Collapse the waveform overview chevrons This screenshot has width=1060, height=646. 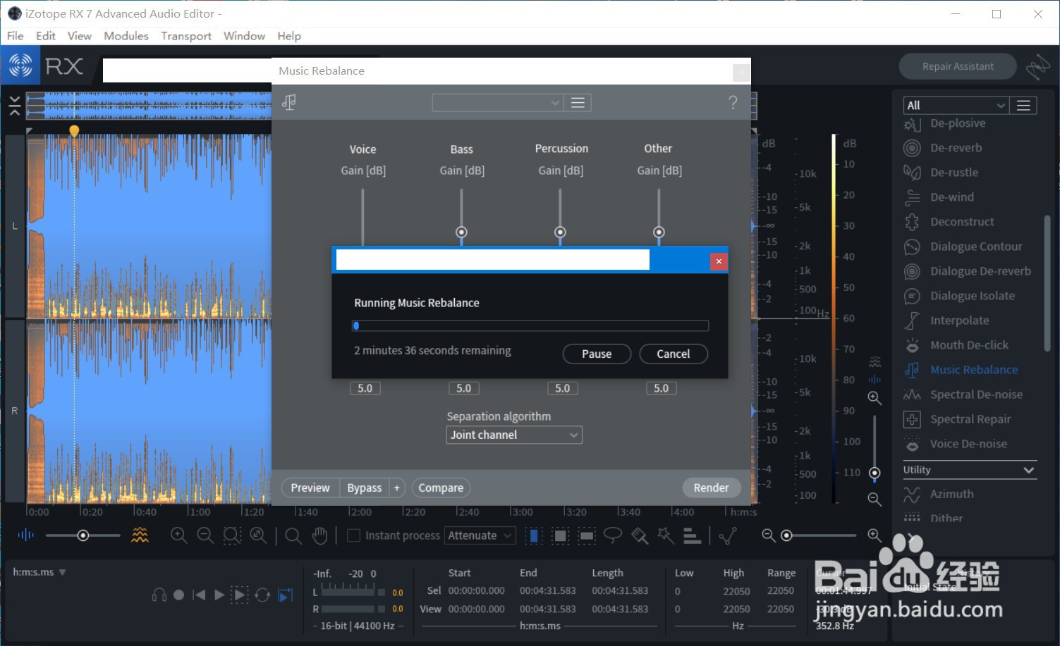[x=14, y=106]
